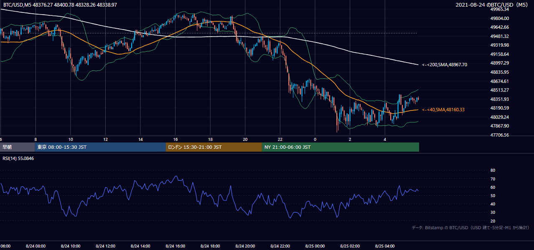Click time axis label 8/24 12:00
The height and width of the screenshot is (250, 534).
click(x=105, y=246)
